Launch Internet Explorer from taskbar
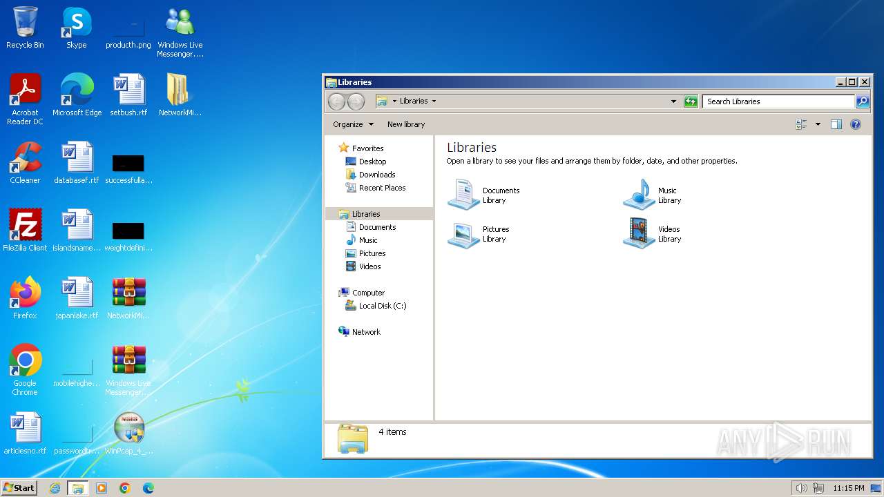 click(x=55, y=488)
